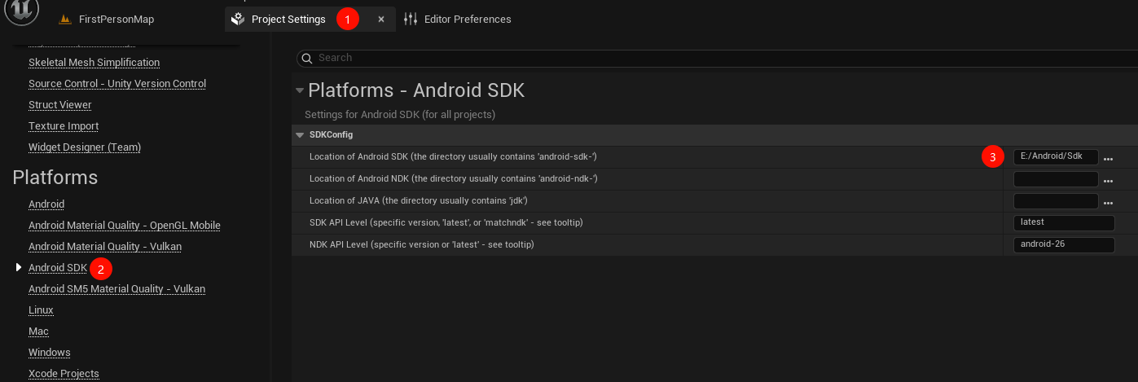Edit the SDK API Level field

point(1064,223)
